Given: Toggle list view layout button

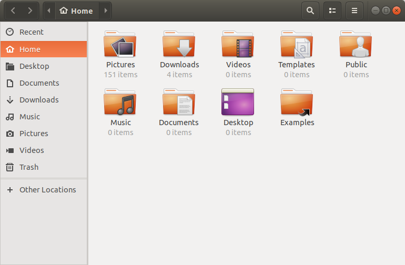Looking at the screenshot, I should pyautogui.click(x=332, y=11).
